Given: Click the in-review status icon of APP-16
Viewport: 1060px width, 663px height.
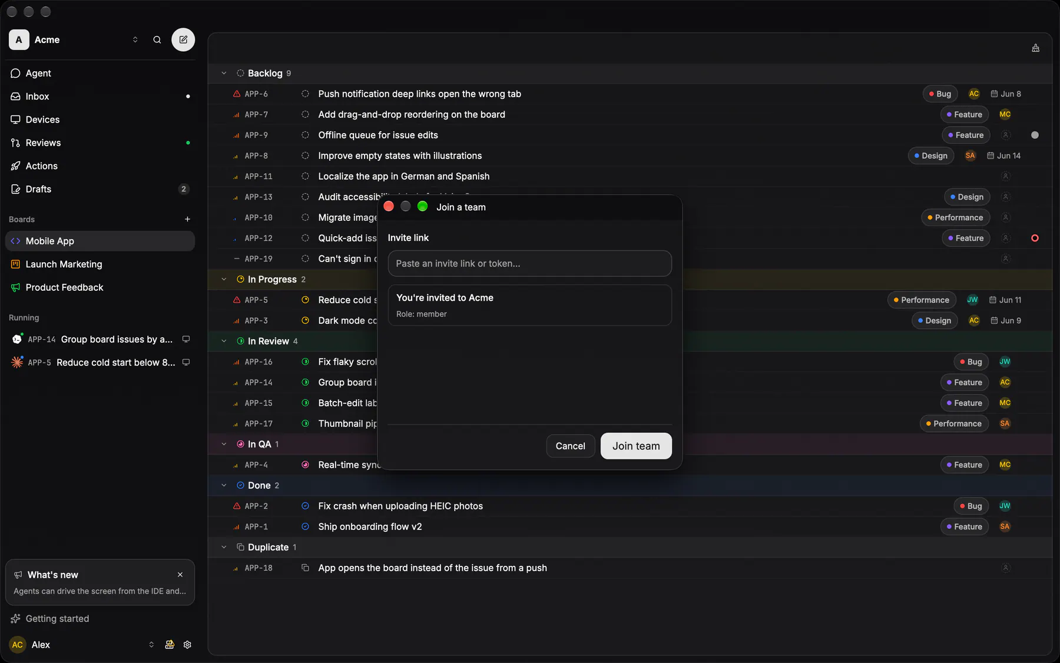Looking at the screenshot, I should (x=305, y=362).
